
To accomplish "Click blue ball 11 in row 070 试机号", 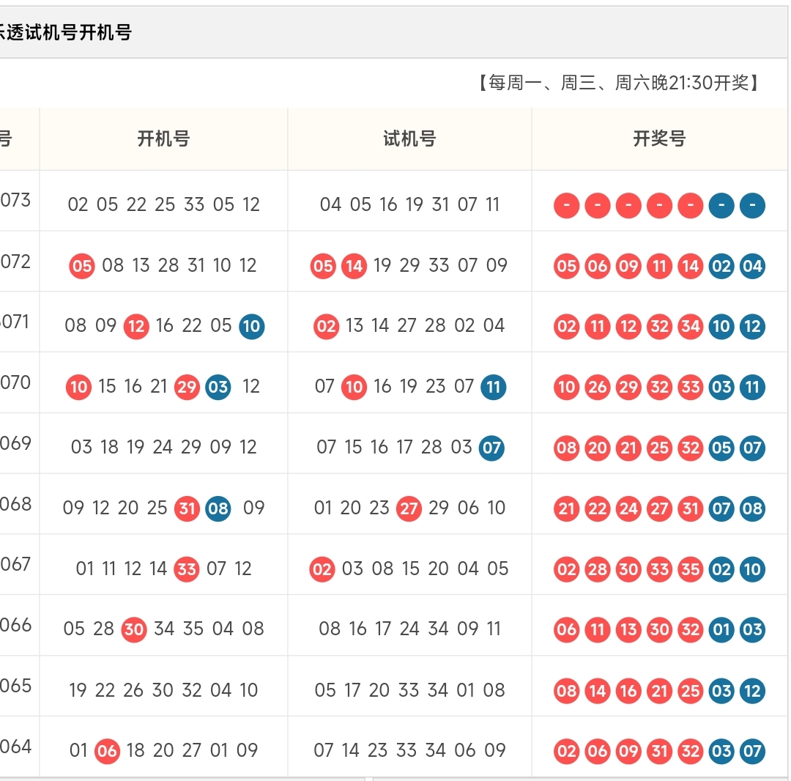I will [x=493, y=387].
